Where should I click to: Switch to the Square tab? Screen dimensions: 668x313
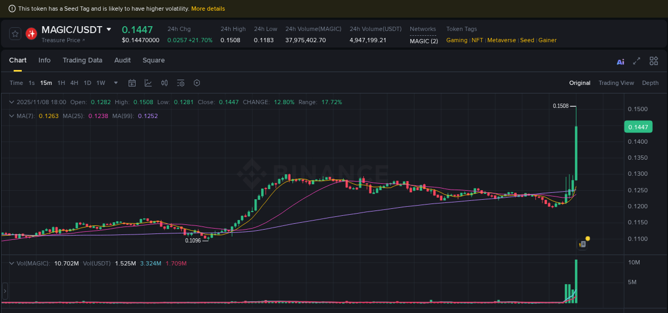[153, 60]
